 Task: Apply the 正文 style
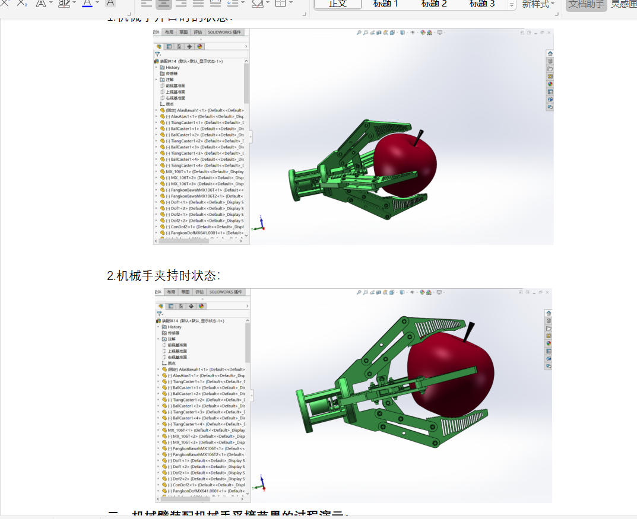coord(338,4)
